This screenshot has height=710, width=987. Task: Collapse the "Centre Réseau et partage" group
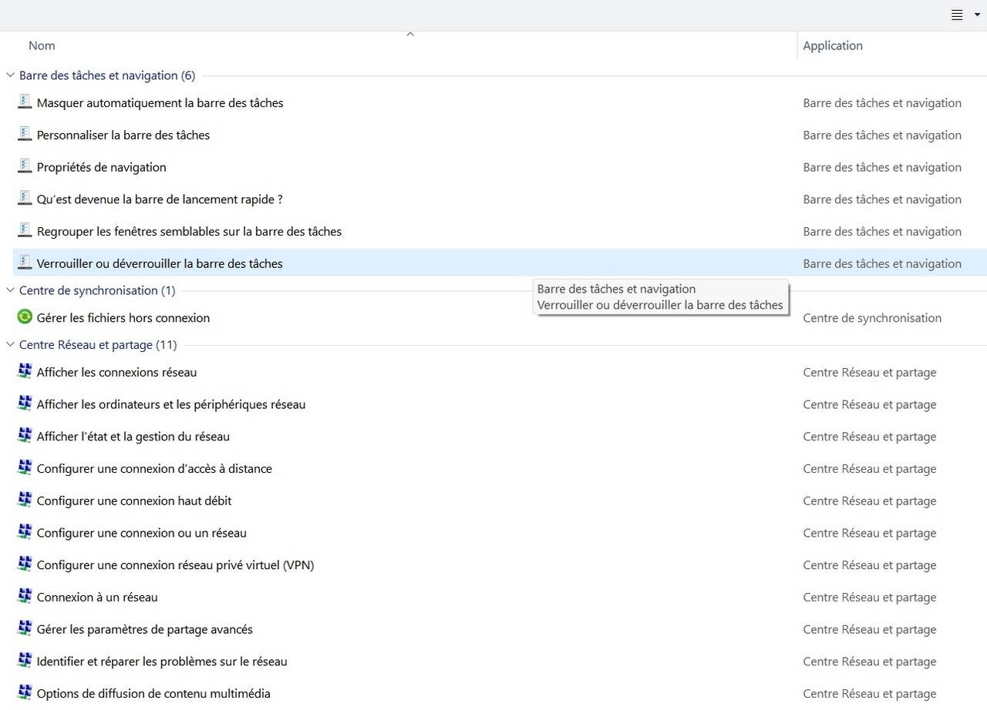(x=10, y=344)
